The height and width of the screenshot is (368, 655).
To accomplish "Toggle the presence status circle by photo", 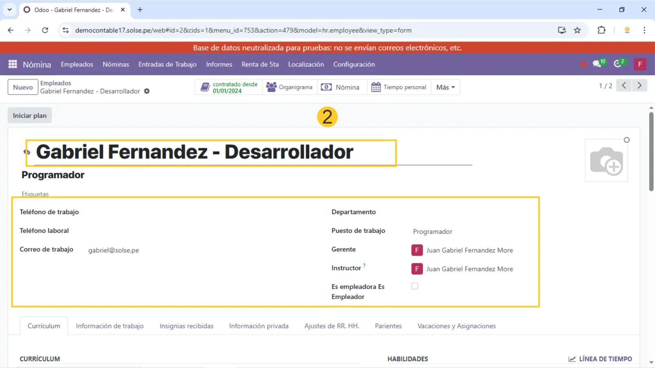I will (x=626, y=140).
